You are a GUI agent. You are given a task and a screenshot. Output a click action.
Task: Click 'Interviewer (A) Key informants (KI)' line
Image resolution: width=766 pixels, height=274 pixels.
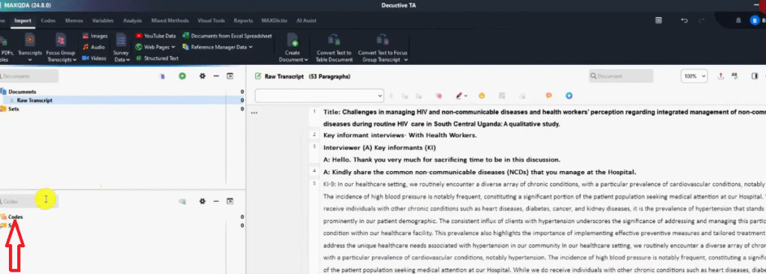pyautogui.click(x=379, y=147)
